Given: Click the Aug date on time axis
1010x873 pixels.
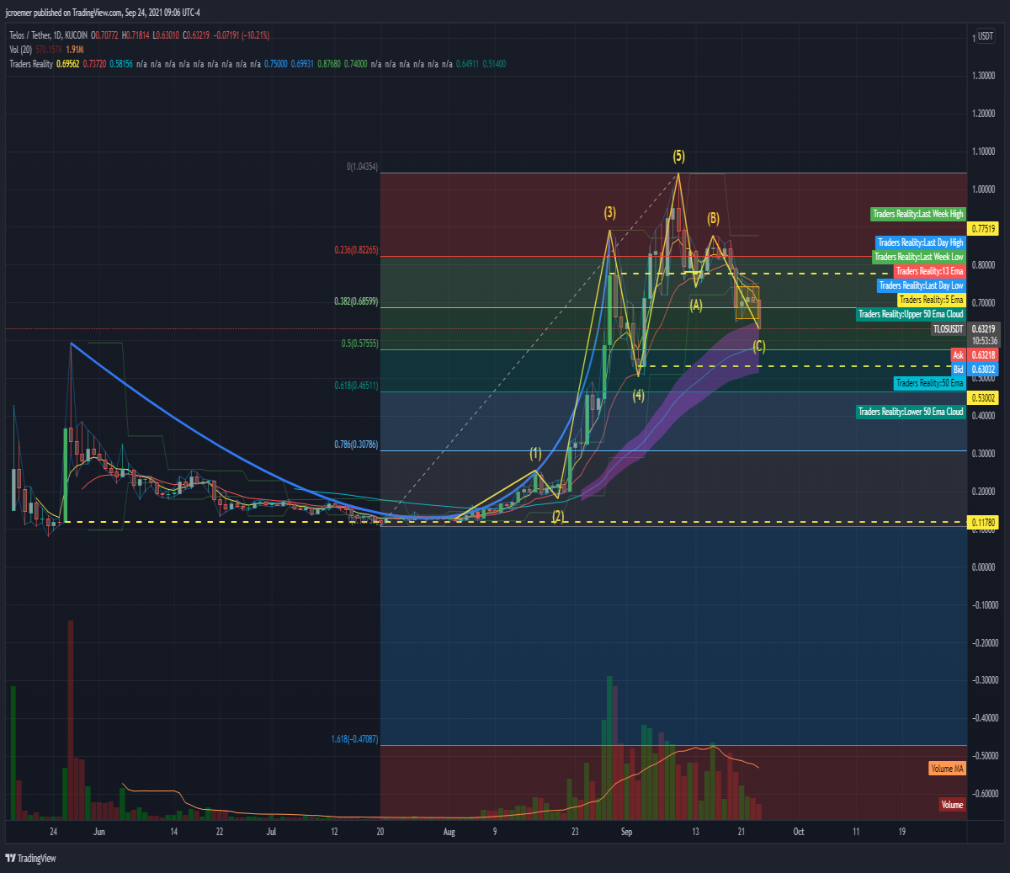Looking at the screenshot, I should (449, 832).
